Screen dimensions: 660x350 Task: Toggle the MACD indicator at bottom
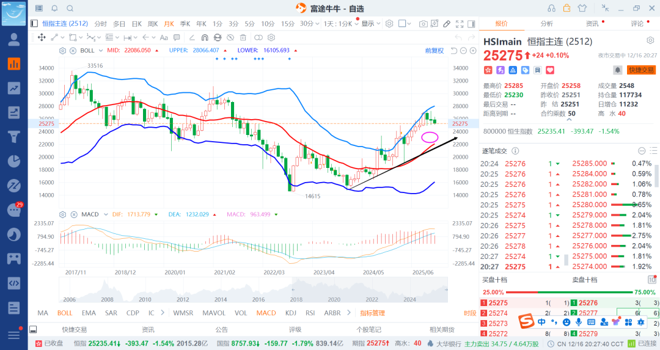click(266, 313)
